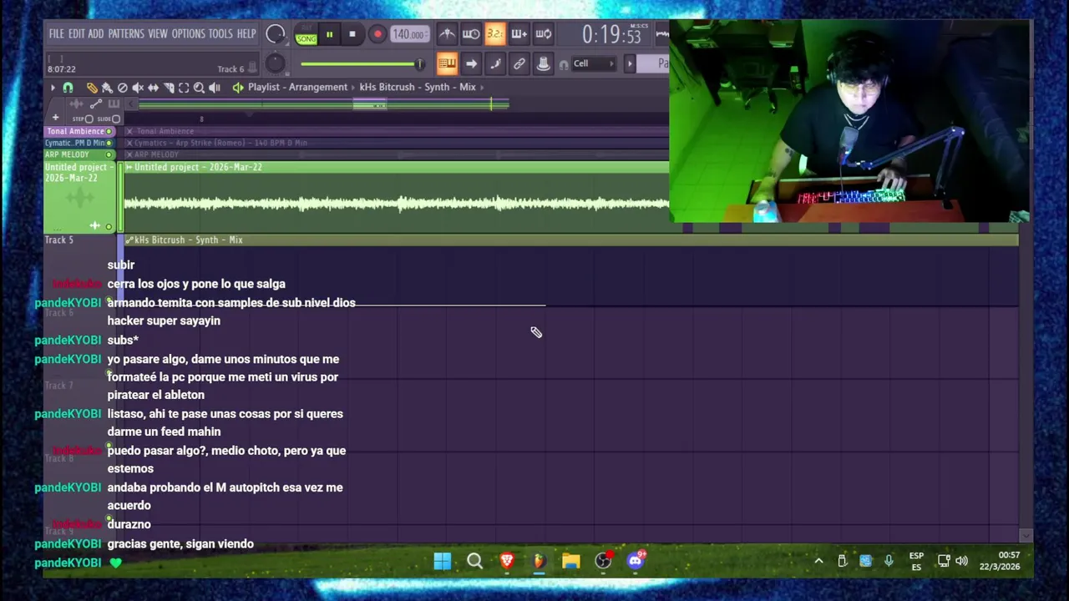Open the EDIT menu
The image size is (1069, 601).
pyautogui.click(x=76, y=34)
